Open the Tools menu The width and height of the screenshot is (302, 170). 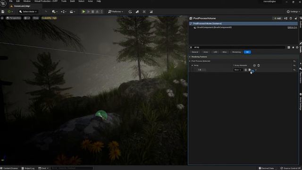point(64,1)
